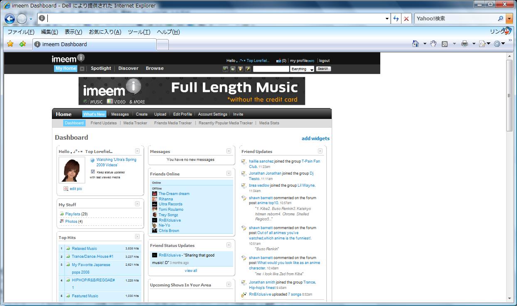Click the red Stop loading icon
The height and width of the screenshot is (306, 517).
406,19
